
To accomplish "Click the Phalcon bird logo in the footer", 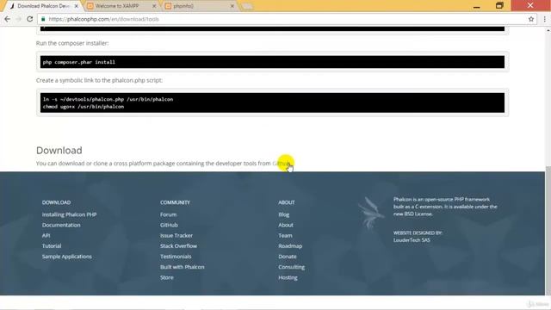I will tap(371, 213).
